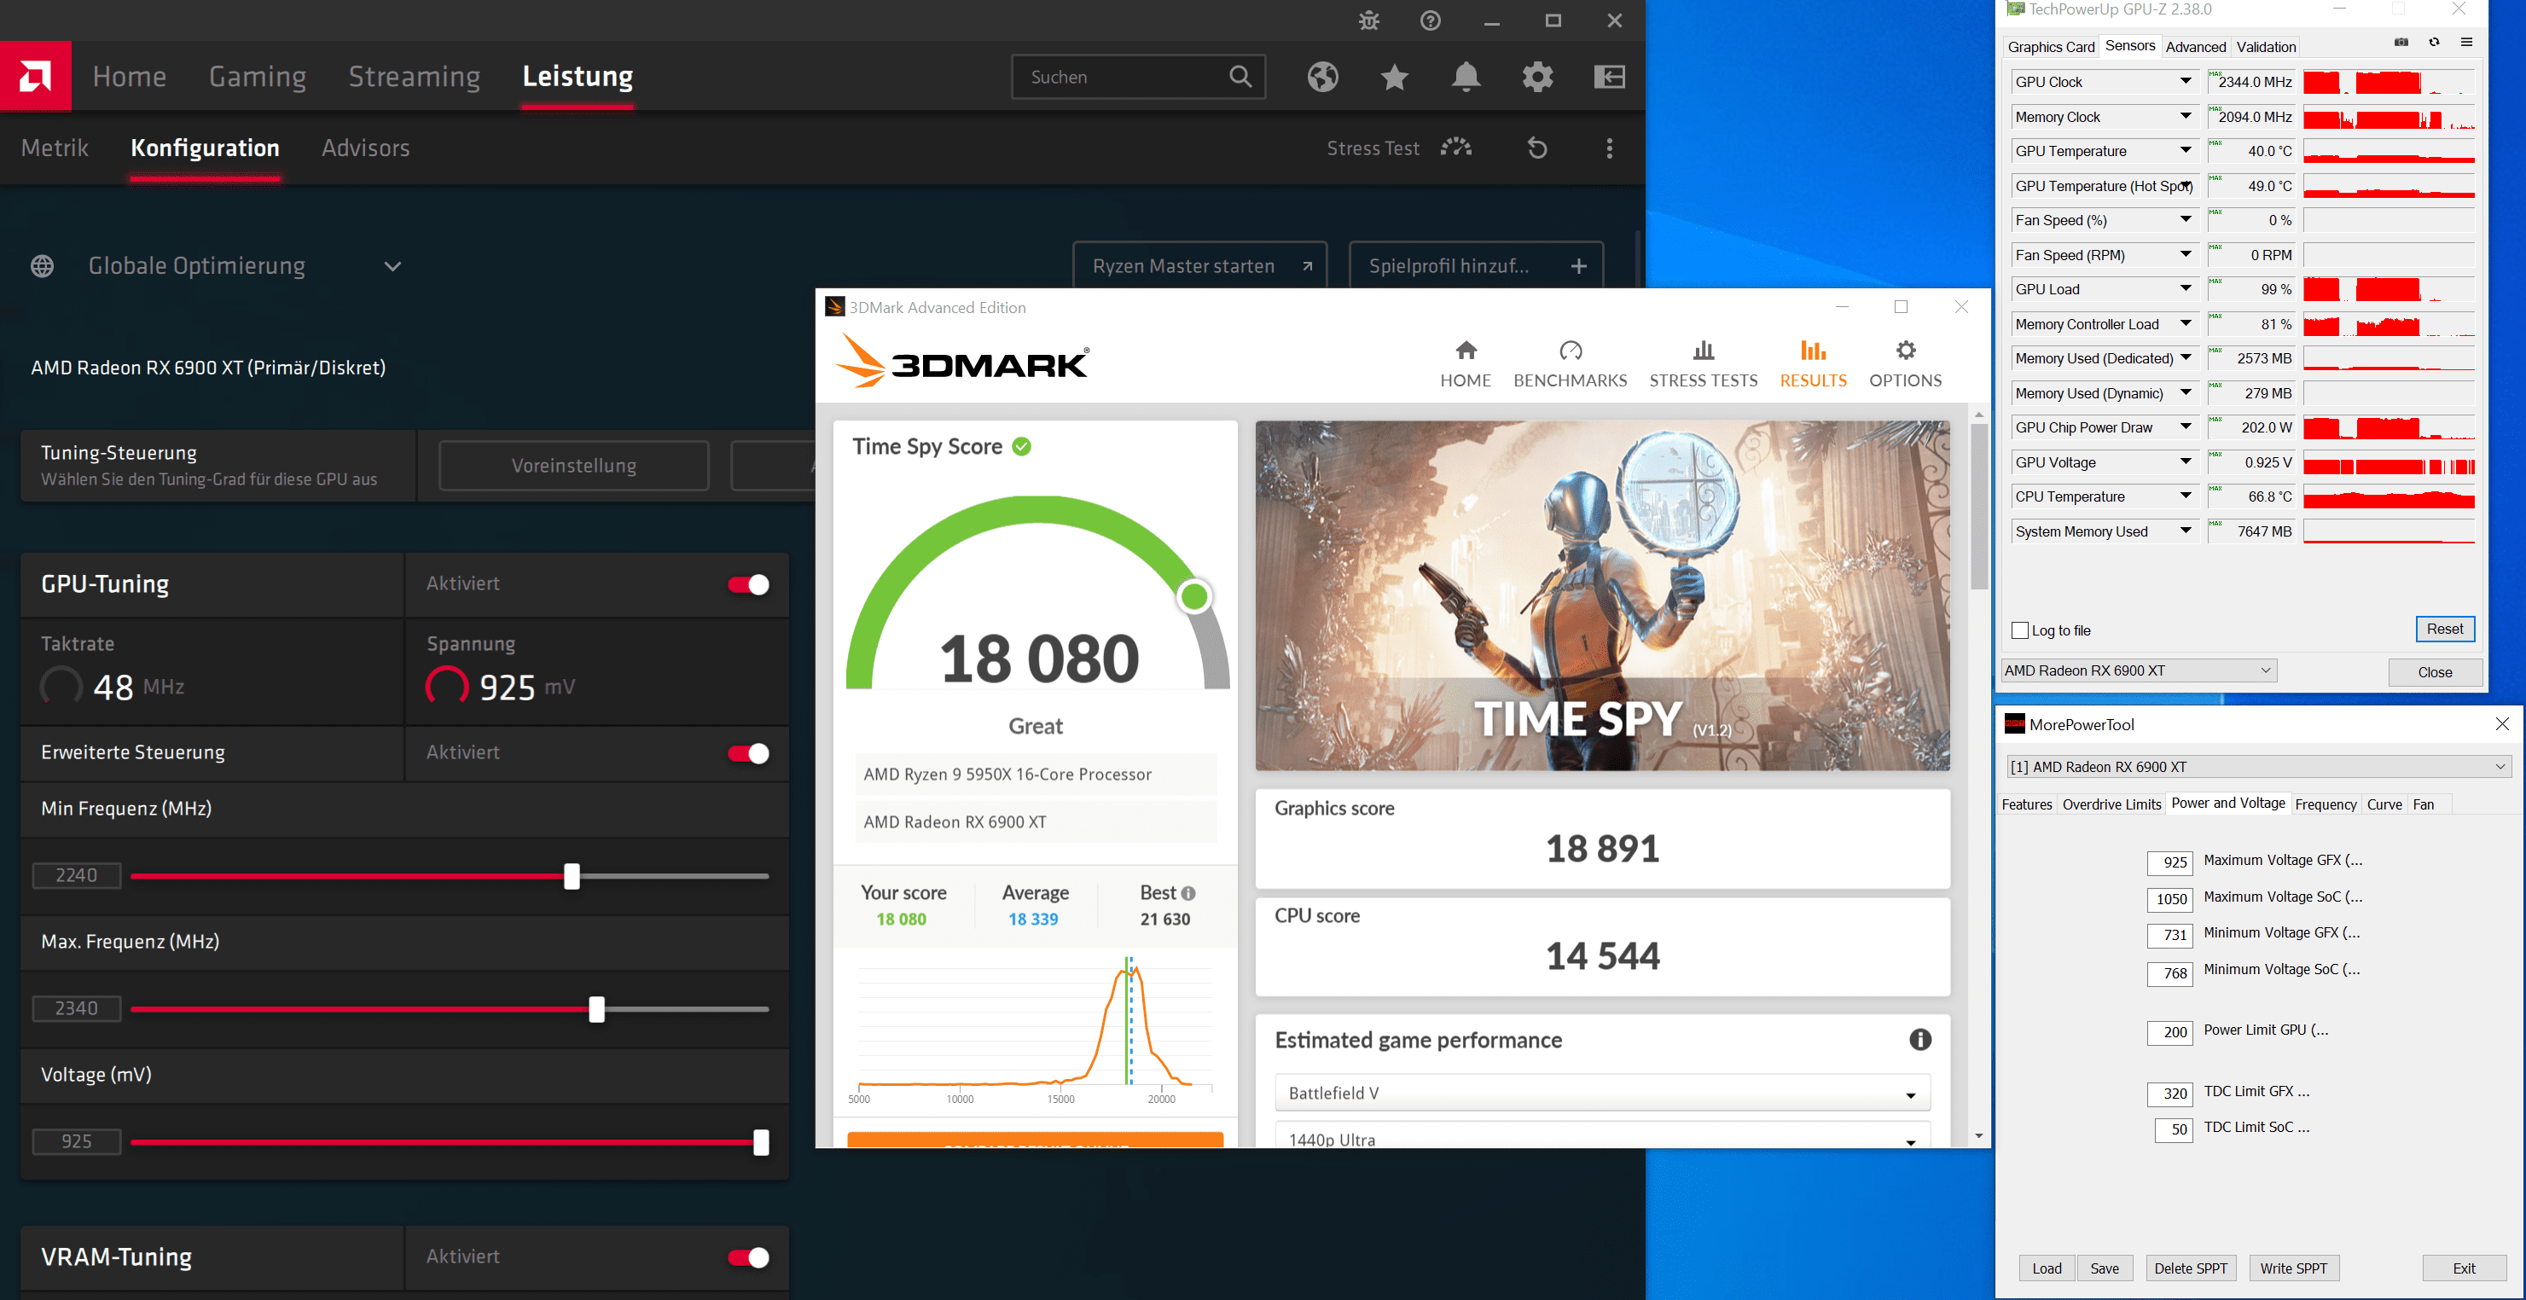Click the sidebar panel toggle icon
The height and width of the screenshot is (1300, 2526).
coord(1609,77)
